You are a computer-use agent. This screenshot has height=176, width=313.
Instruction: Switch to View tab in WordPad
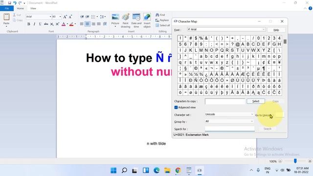[33, 8]
